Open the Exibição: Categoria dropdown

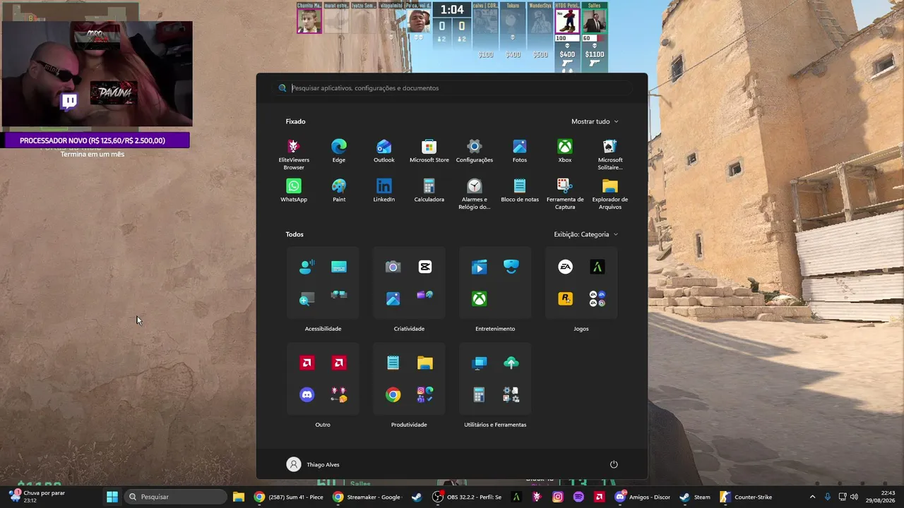pyautogui.click(x=586, y=234)
